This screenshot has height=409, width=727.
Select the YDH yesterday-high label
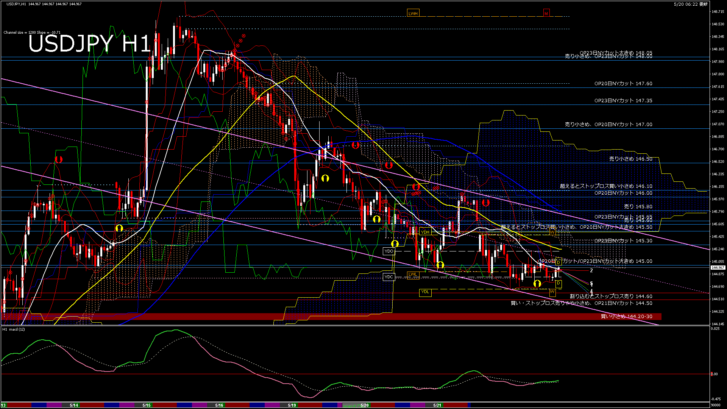[x=425, y=232]
